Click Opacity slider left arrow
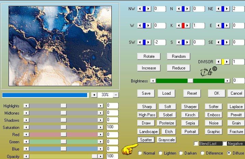This screenshot has width=245, height=159. click(x=26, y=156)
